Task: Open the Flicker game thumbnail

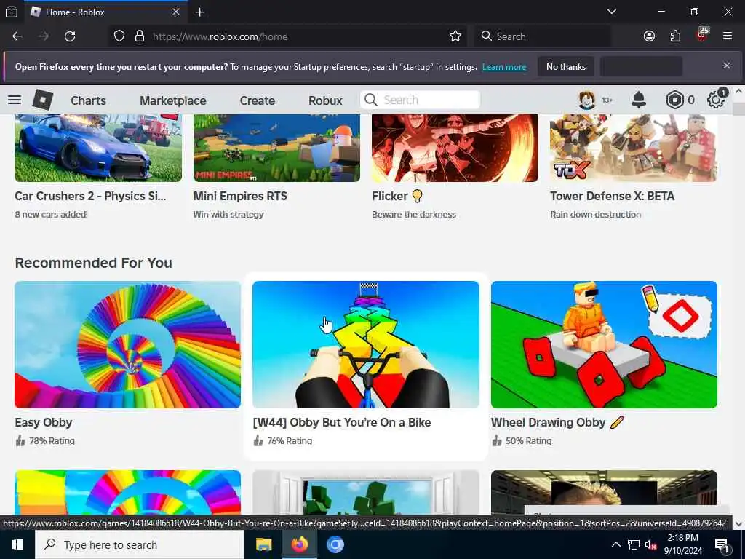Action: point(455,148)
